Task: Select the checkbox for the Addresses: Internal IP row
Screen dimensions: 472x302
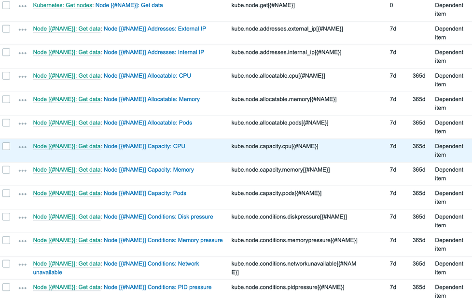Action: point(6,52)
